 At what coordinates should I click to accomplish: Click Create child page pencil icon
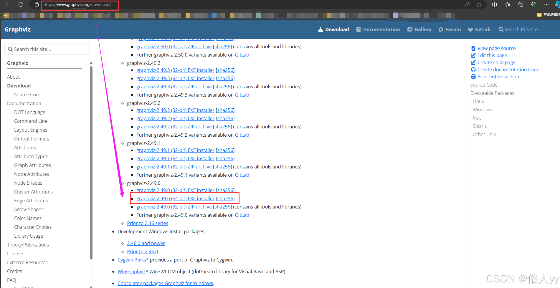coord(473,62)
